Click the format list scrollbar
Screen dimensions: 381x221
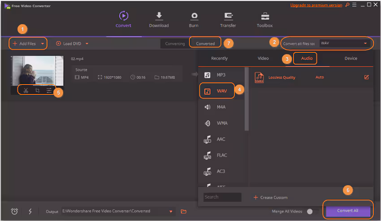[x=247, y=99]
